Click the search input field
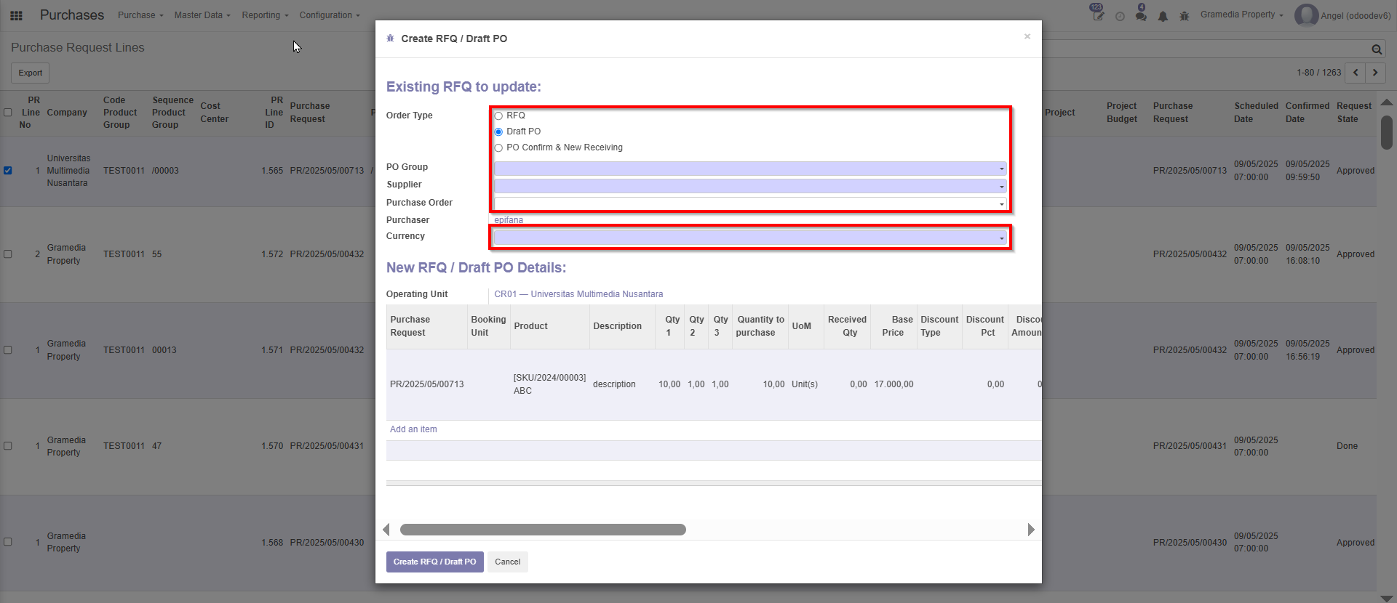This screenshot has height=603, width=1397. [1204, 49]
